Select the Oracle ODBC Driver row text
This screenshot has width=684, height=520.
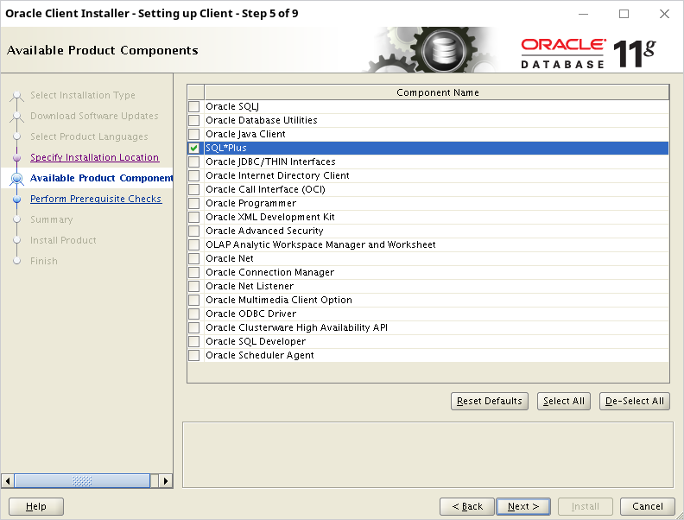coord(250,314)
